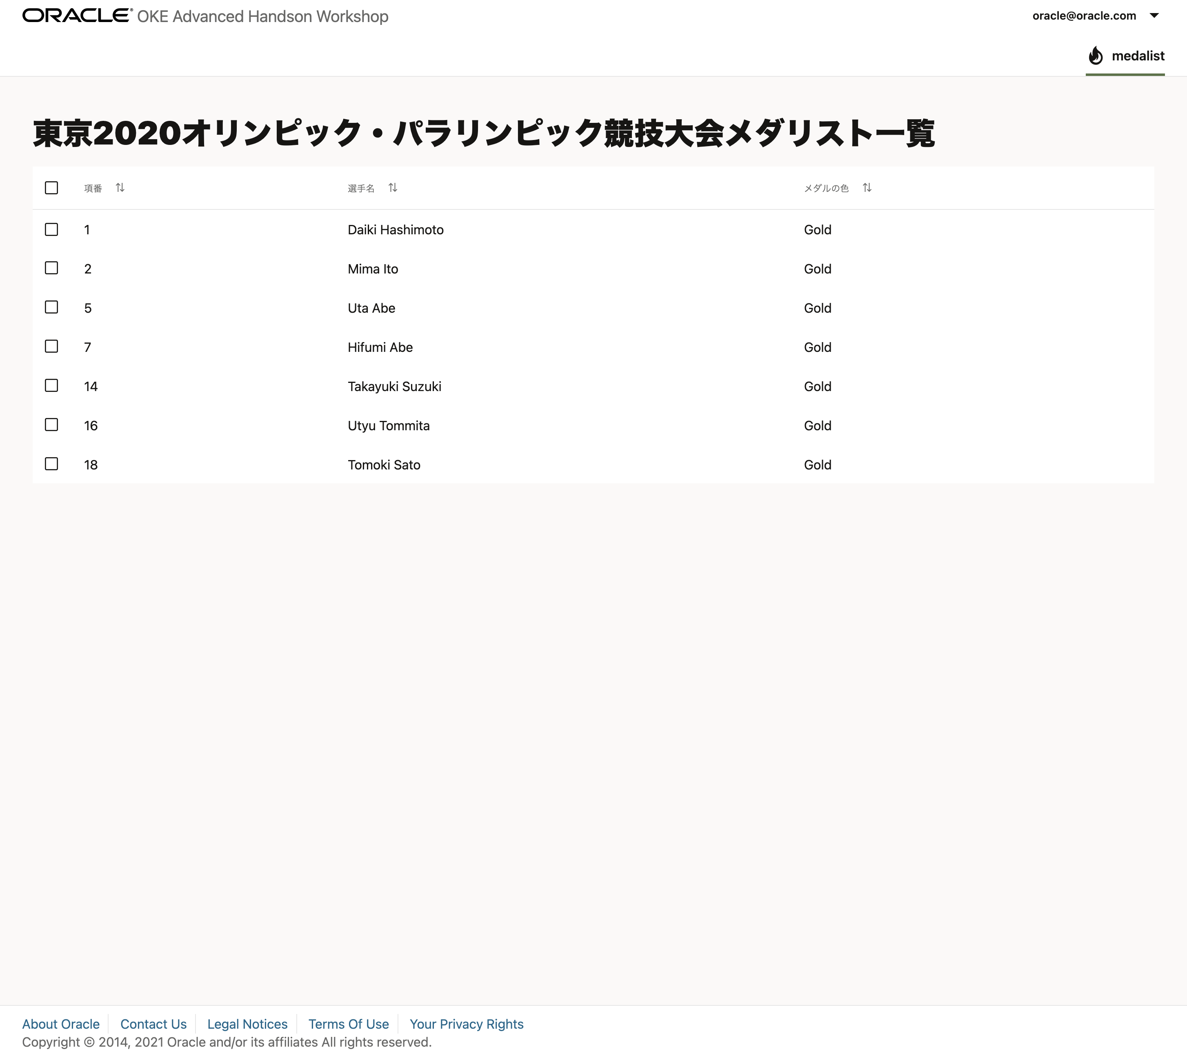
Task: Open the About Oracle footer link
Action: [61, 1024]
